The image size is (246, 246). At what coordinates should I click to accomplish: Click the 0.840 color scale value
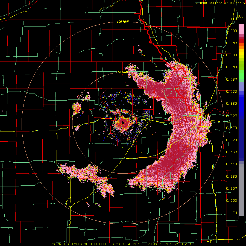click(232, 67)
